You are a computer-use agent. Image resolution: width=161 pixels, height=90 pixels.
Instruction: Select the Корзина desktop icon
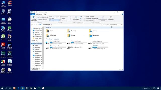(3, 12)
